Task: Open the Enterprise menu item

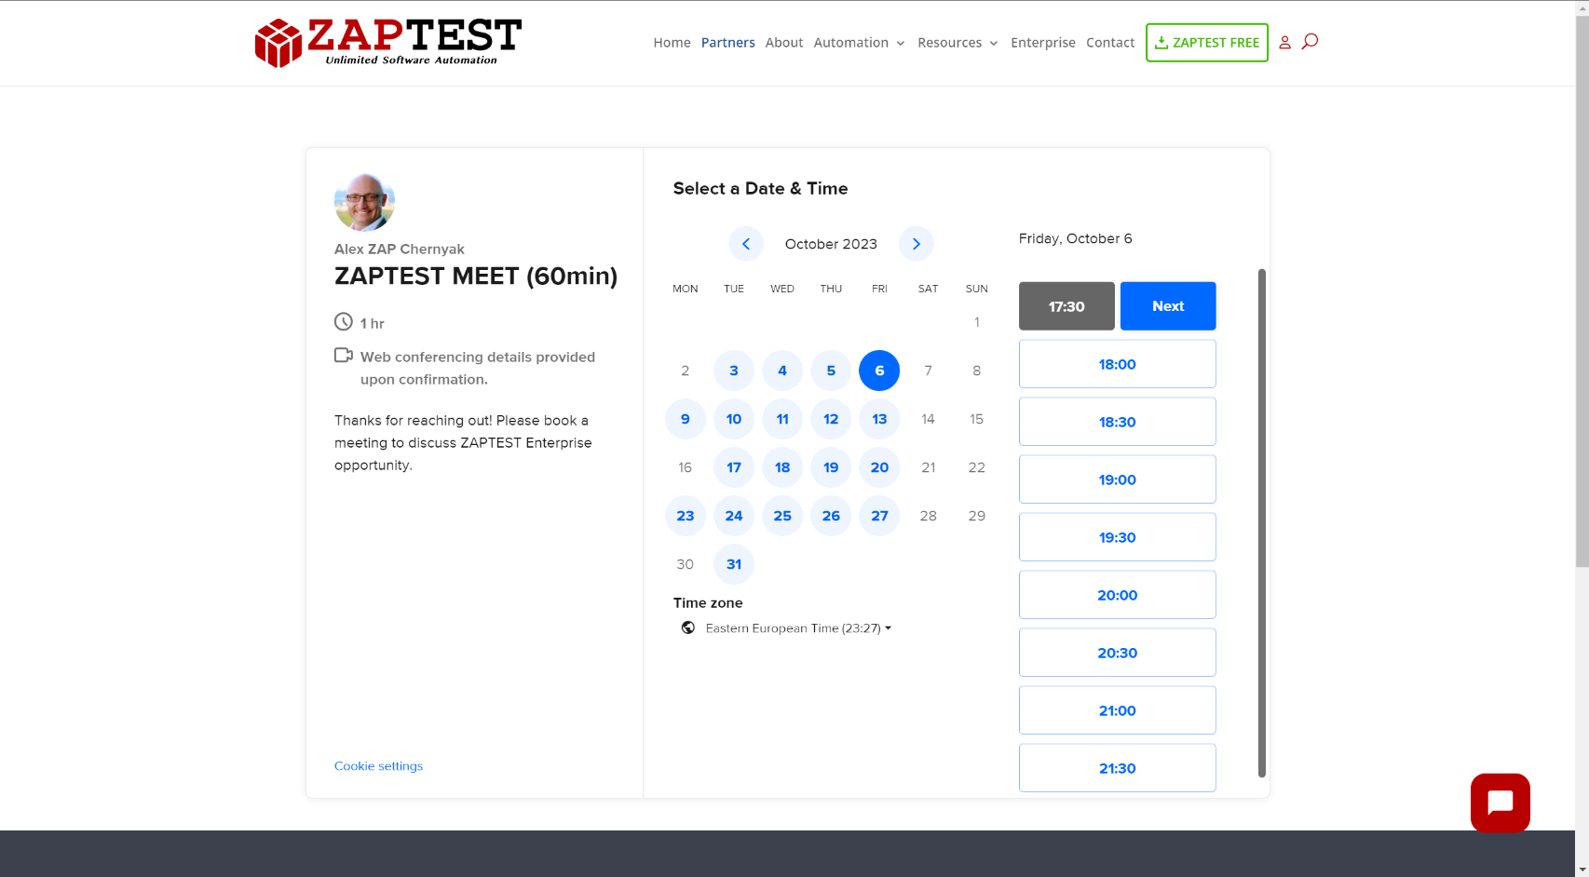Action: (x=1042, y=43)
